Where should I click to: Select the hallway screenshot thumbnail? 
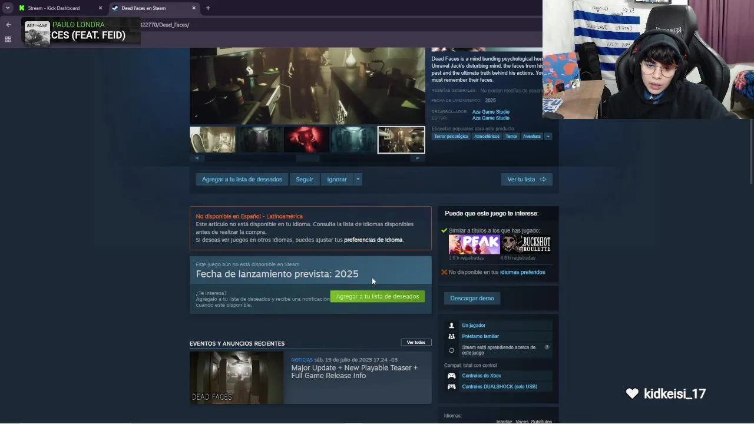213,140
